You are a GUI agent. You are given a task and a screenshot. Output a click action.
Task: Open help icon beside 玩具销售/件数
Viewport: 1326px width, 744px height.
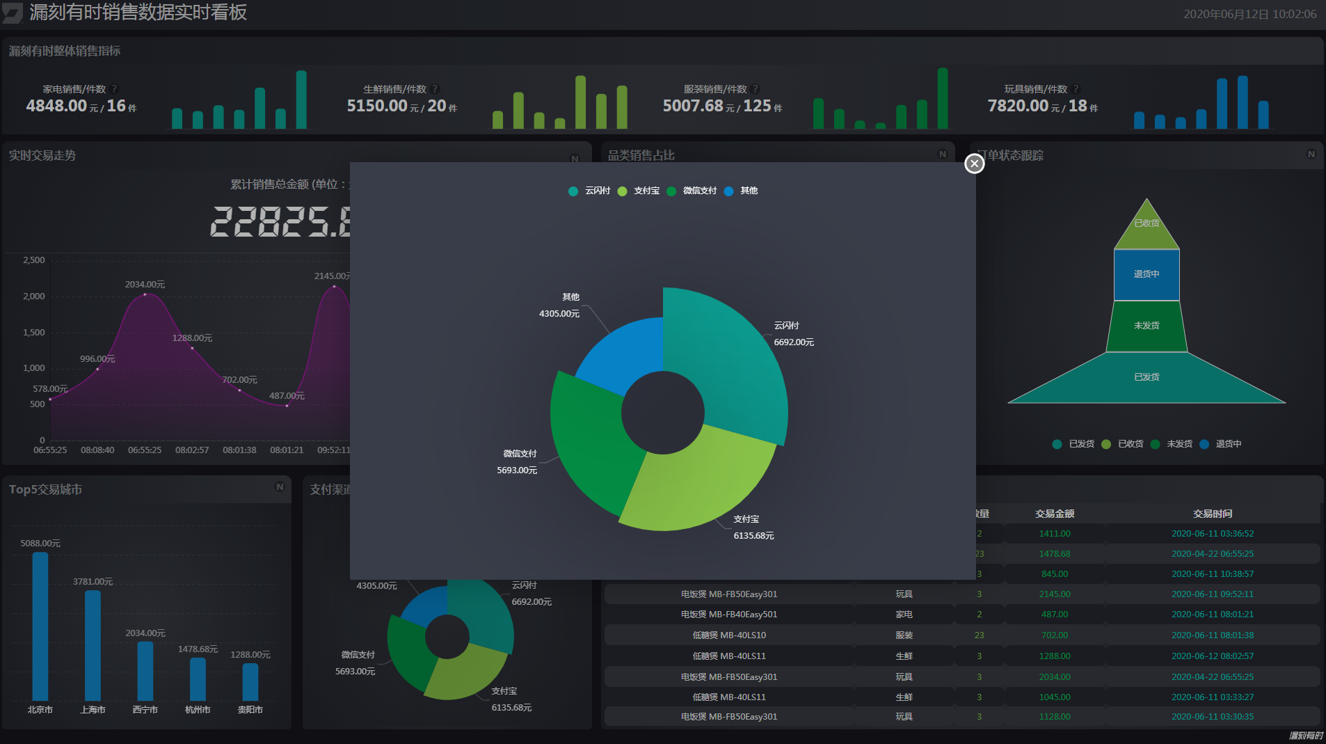[x=1076, y=89]
